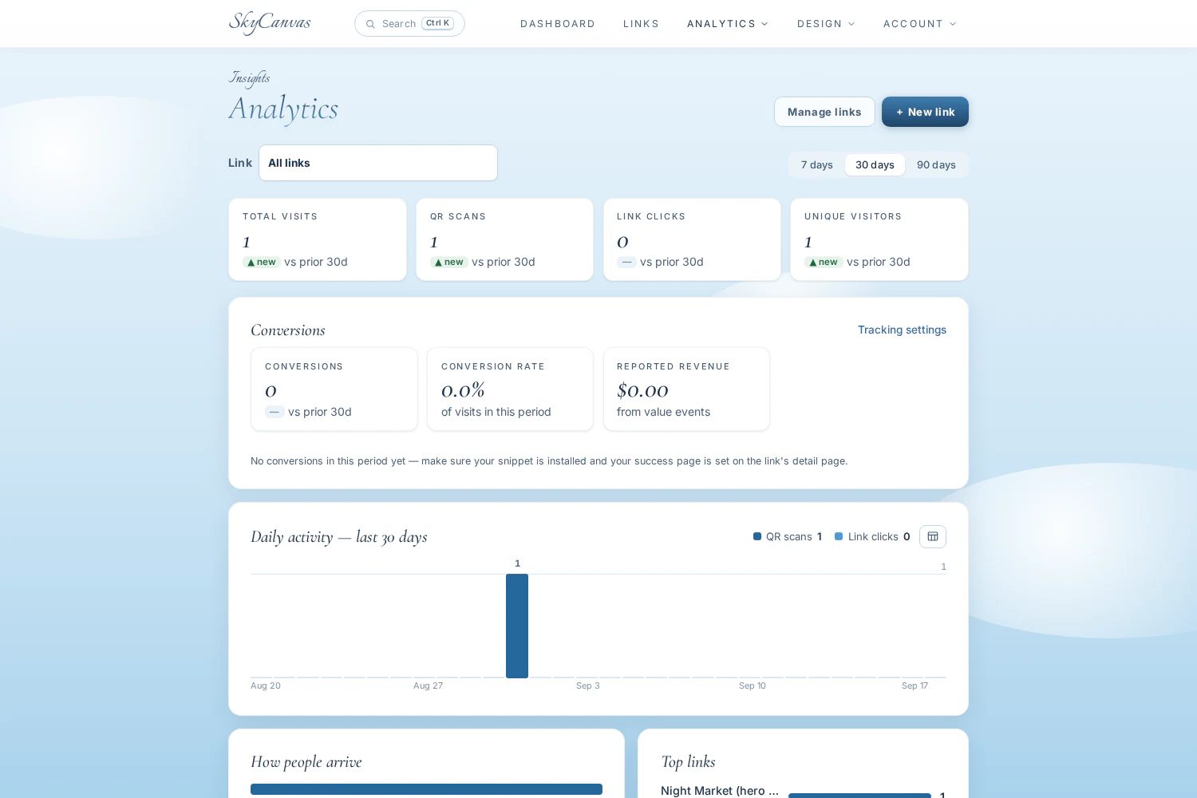
Task: Click the QR scans bar in the chart
Action: click(x=517, y=626)
